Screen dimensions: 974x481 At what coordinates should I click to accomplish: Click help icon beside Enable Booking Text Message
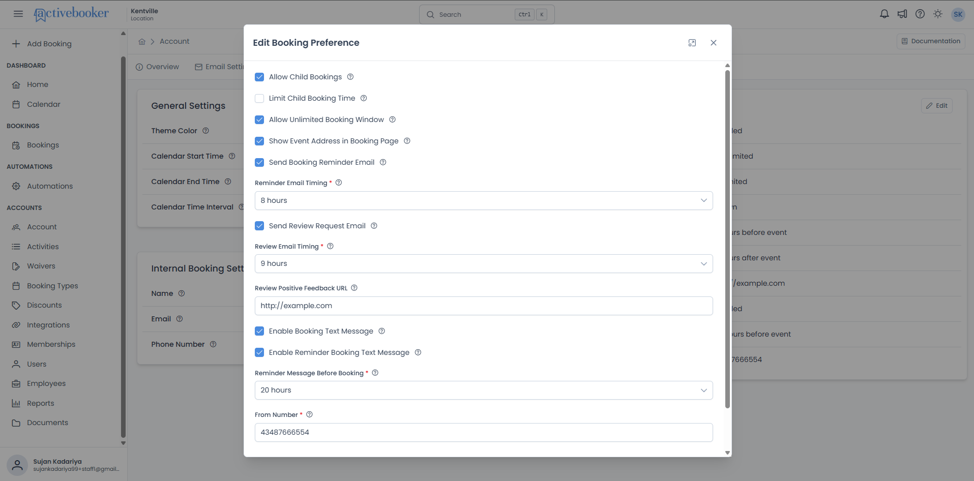[x=382, y=331]
